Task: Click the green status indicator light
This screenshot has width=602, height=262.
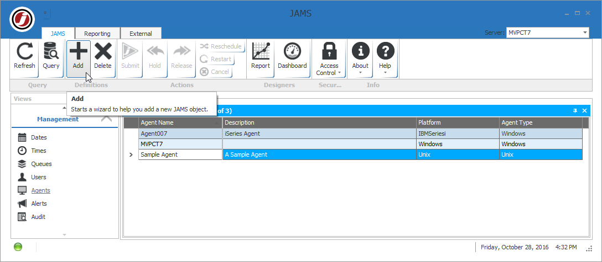Action: click(18, 247)
